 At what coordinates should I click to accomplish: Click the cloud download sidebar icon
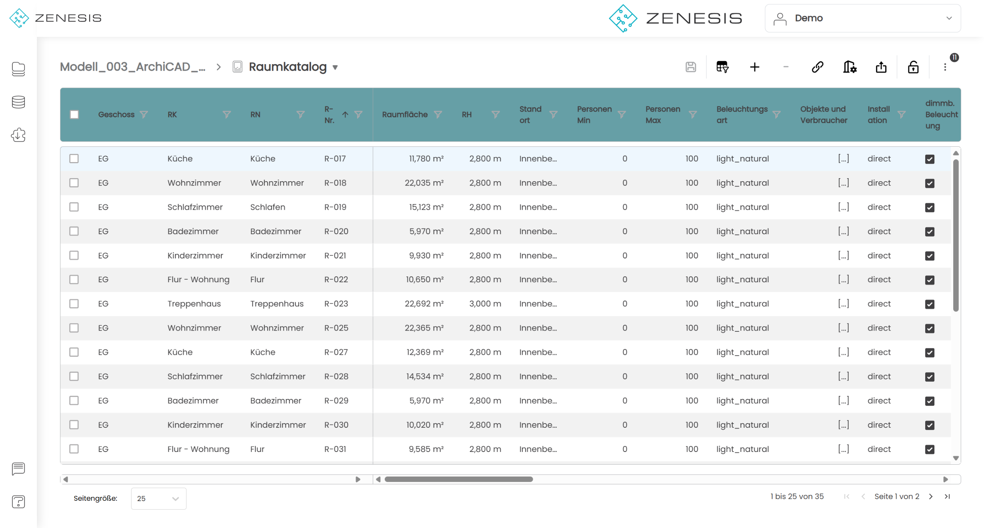pos(18,135)
